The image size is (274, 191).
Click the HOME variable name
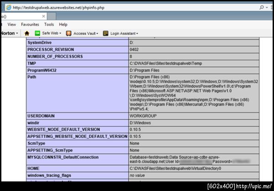pyautogui.click(x=33, y=169)
